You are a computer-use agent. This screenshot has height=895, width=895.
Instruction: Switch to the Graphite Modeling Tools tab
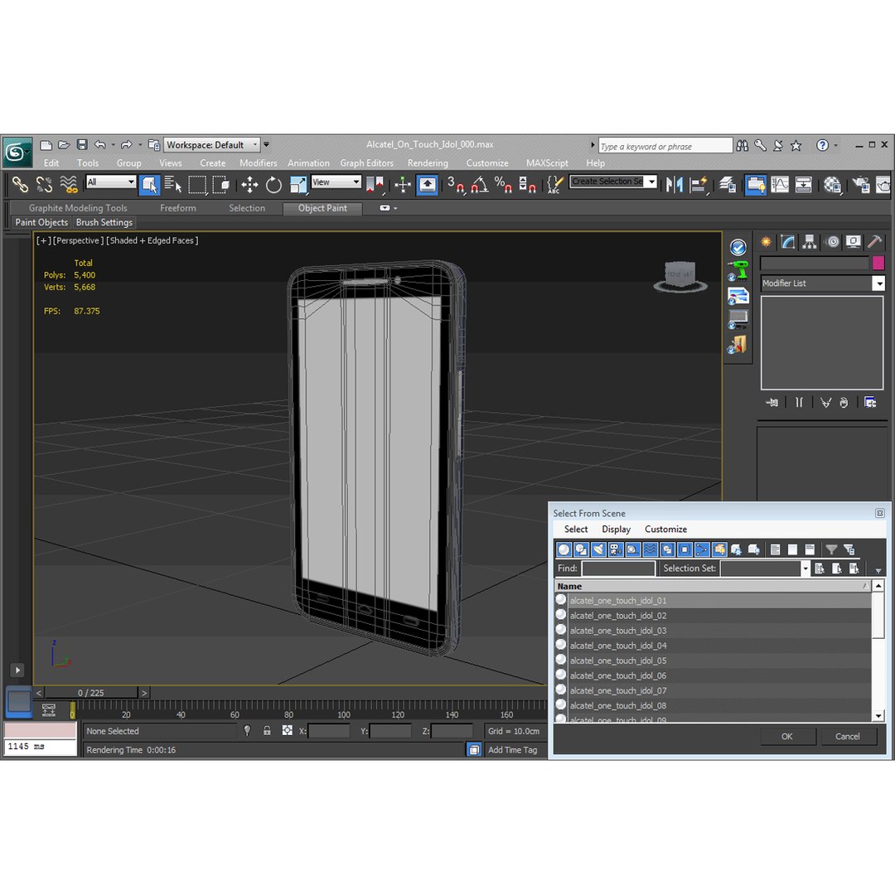78,208
